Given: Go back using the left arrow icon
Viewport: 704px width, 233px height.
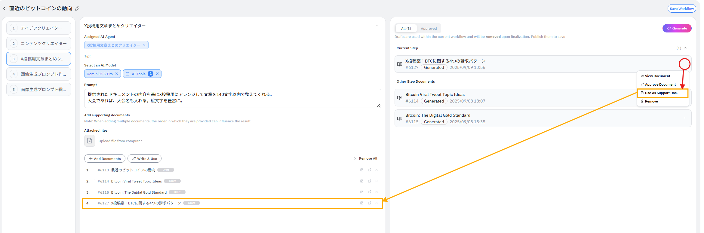Looking at the screenshot, I should pyautogui.click(x=5, y=8).
